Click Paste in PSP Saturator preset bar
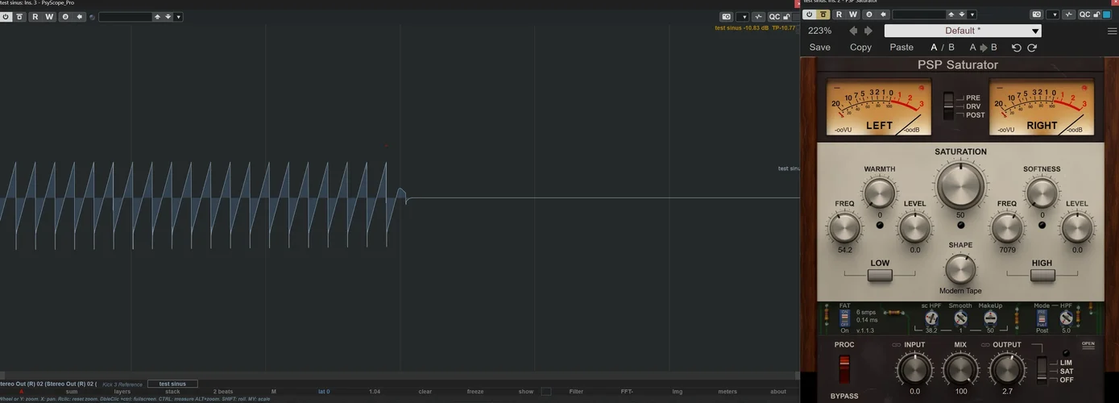Screen dimensions: 1119x403 901,48
